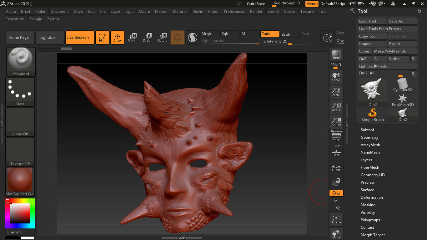Toggle the Mrgb channel button
427x240 pixels.
[x=210, y=34]
